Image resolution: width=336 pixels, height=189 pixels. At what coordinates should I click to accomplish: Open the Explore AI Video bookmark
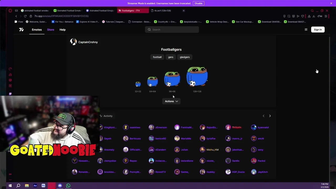click(87, 22)
